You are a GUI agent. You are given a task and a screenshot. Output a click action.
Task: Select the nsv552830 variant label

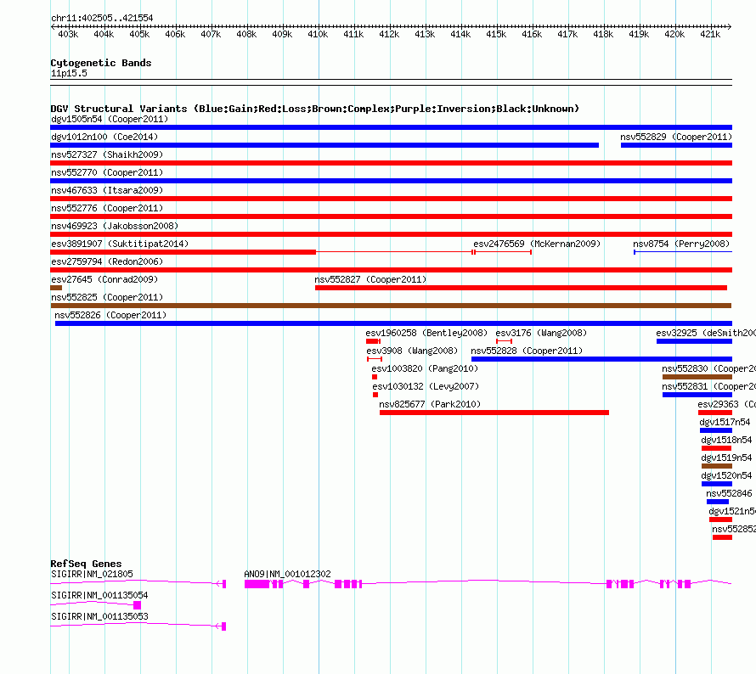(x=708, y=368)
